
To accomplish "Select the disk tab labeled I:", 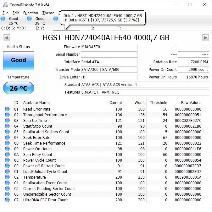I will tap(92, 28).
